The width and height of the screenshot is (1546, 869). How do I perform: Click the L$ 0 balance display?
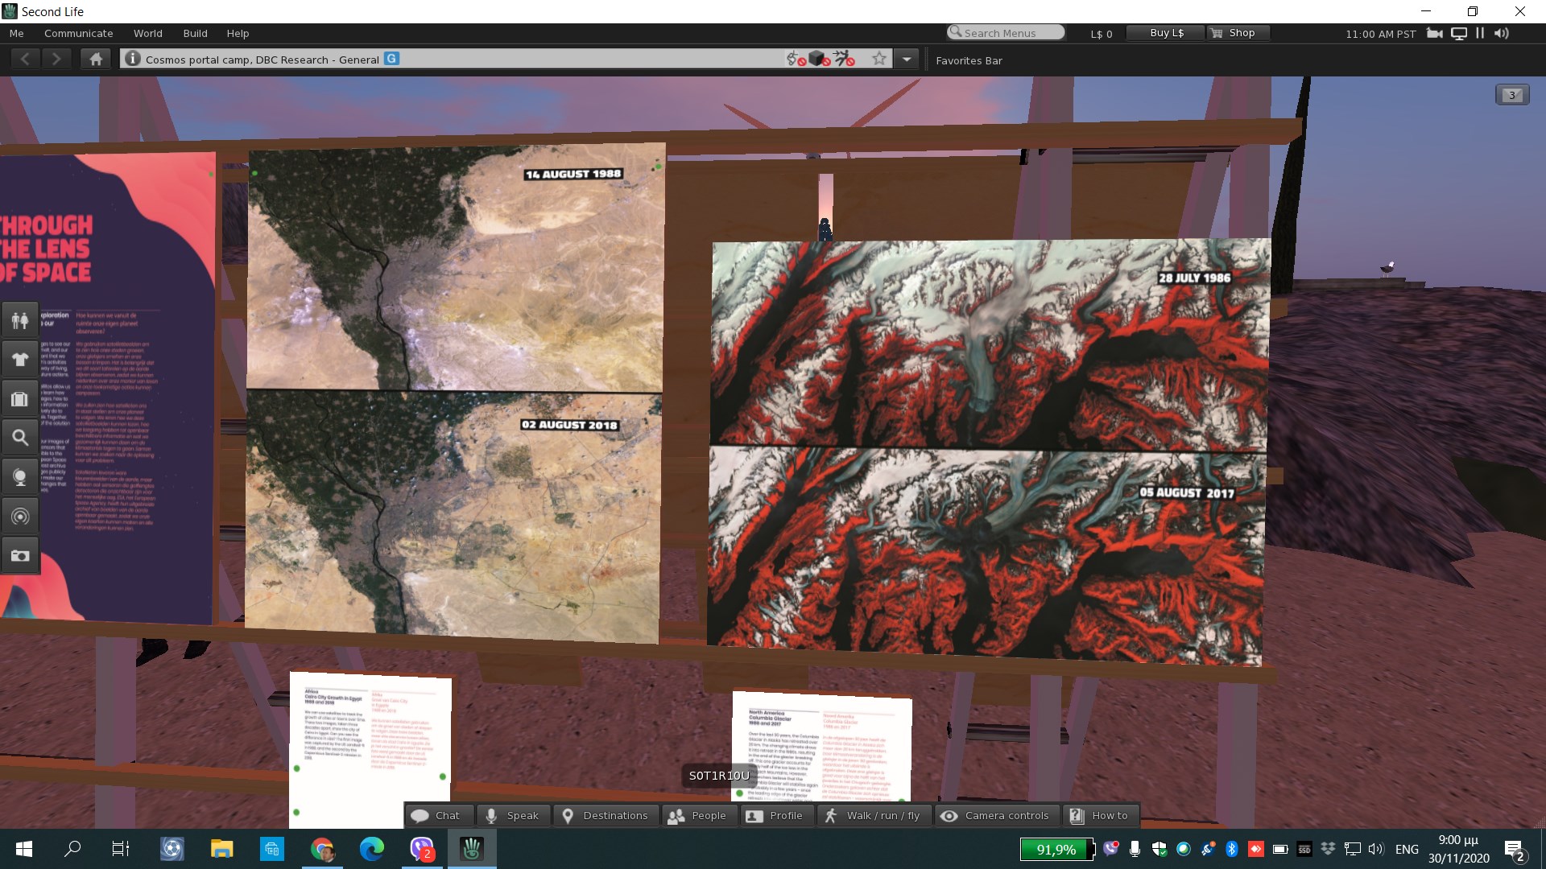point(1101,34)
